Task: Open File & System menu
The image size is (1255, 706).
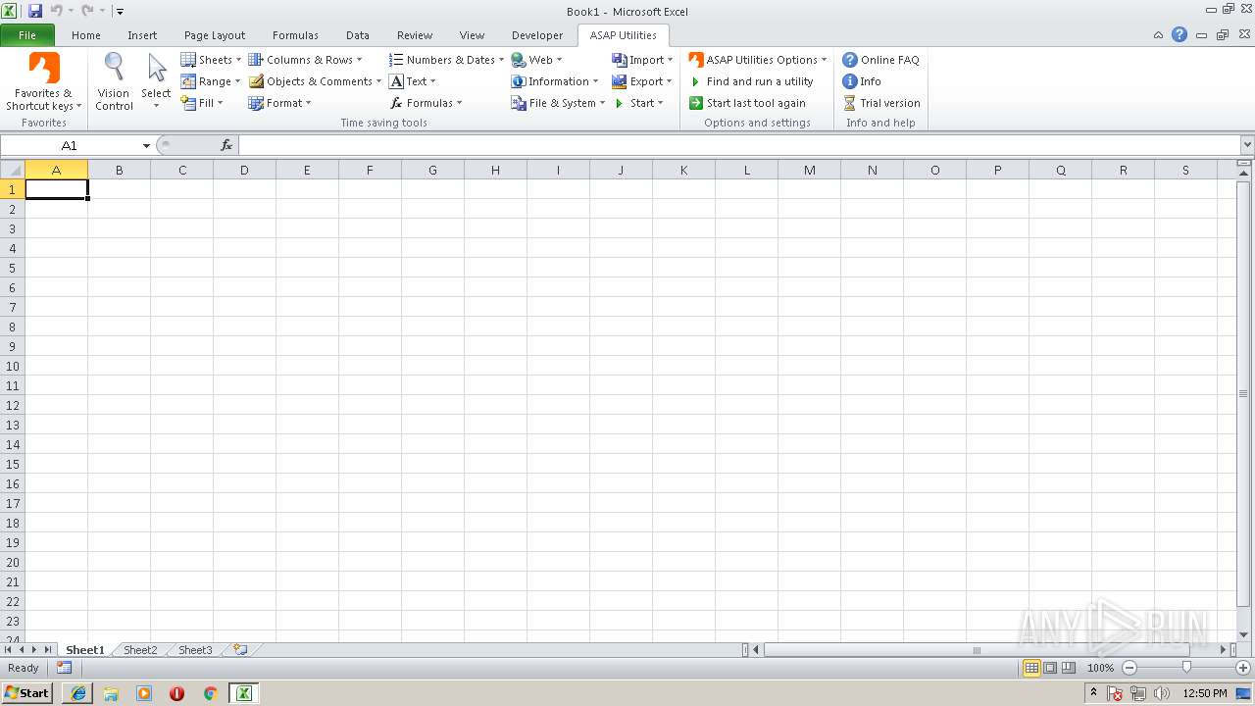Action: point(558,103)
